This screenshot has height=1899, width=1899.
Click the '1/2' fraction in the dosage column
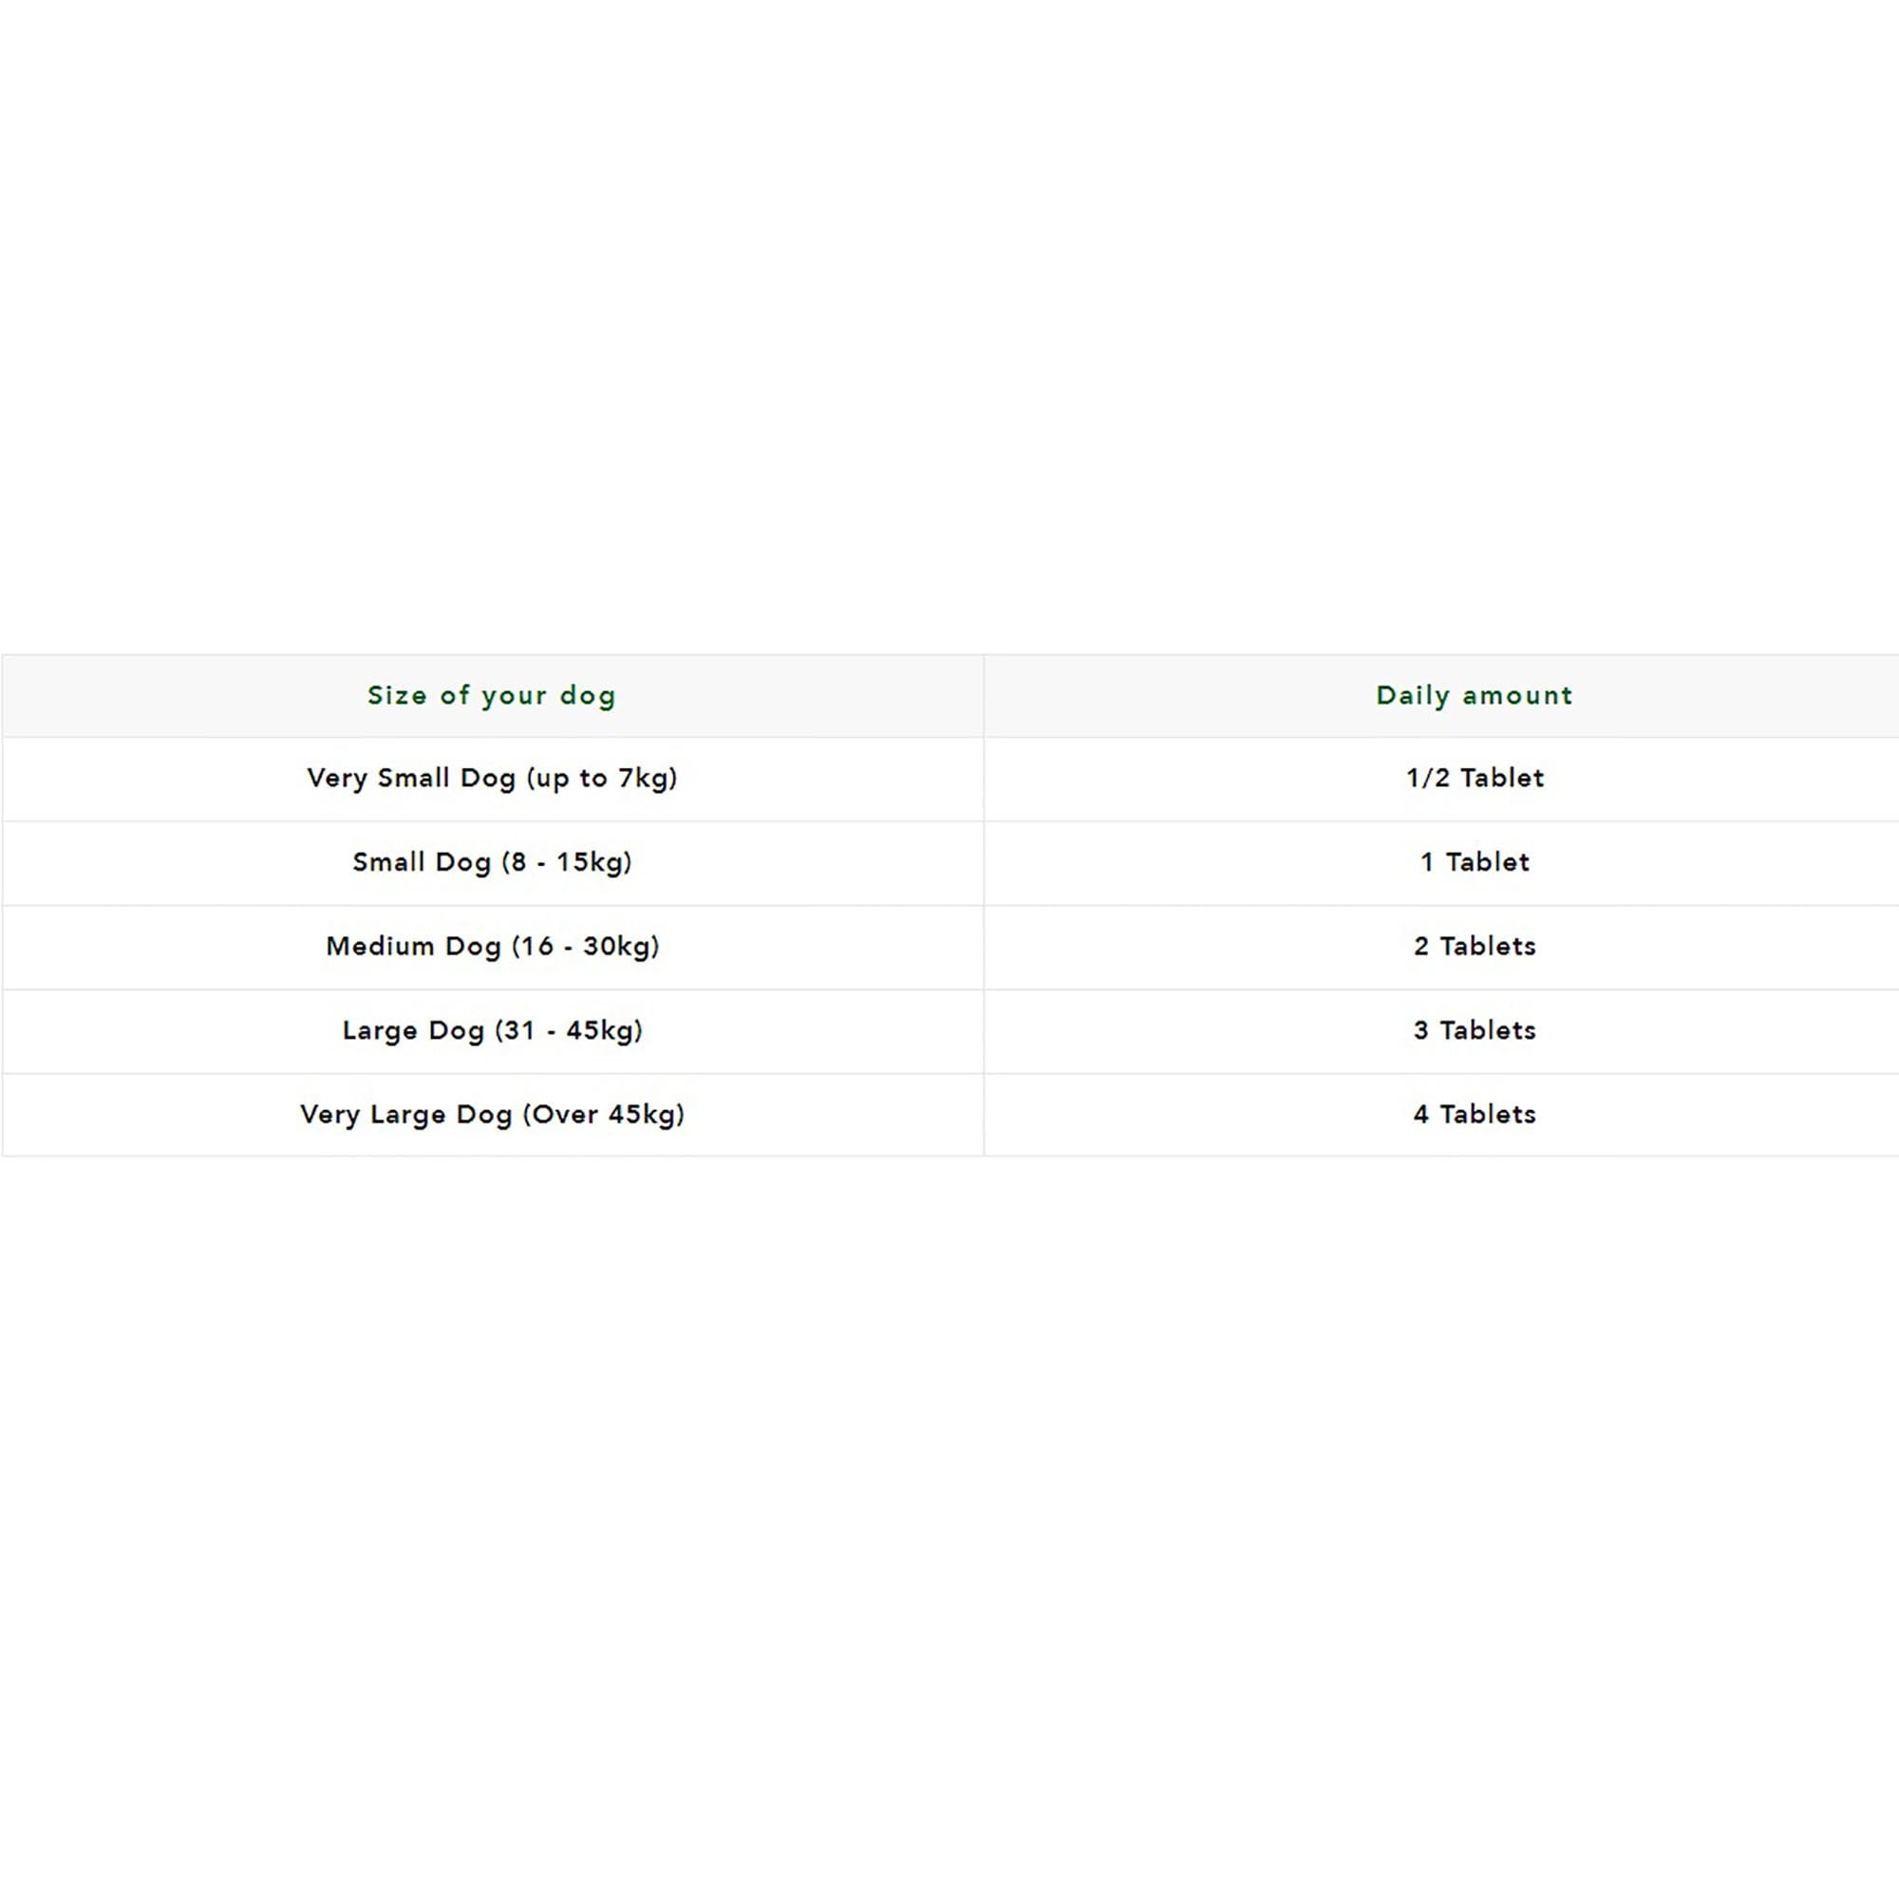point(1427,779)
